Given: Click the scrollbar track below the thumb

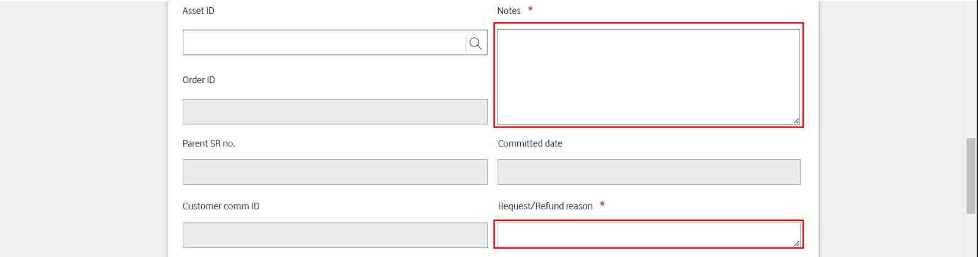Looking at the screenshot, I should (971, 235).
